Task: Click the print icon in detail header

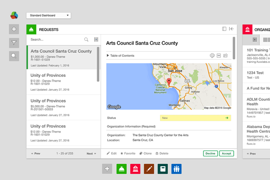Action: (212, 55)
